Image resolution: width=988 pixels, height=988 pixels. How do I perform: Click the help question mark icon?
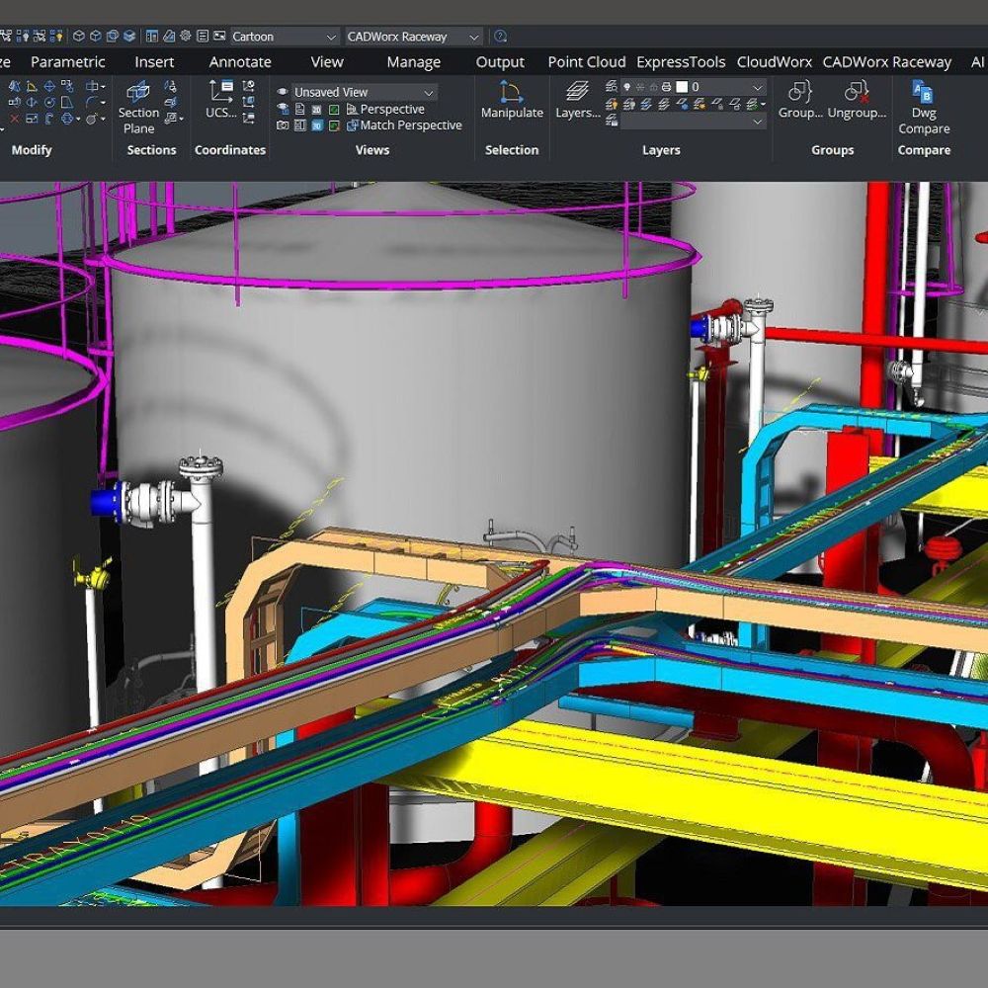pyautogui.click(x=501, y=37)
